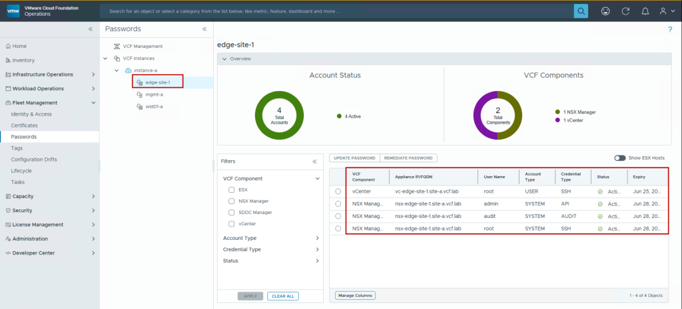Click into the global search field
This screenshot has height=309, width=682.
tap(337, 11)
